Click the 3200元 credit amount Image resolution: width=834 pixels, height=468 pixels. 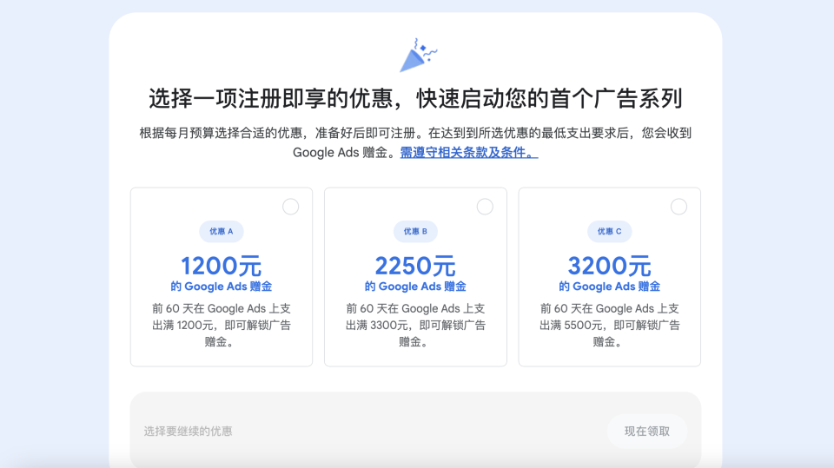click(x=610, y=266)
